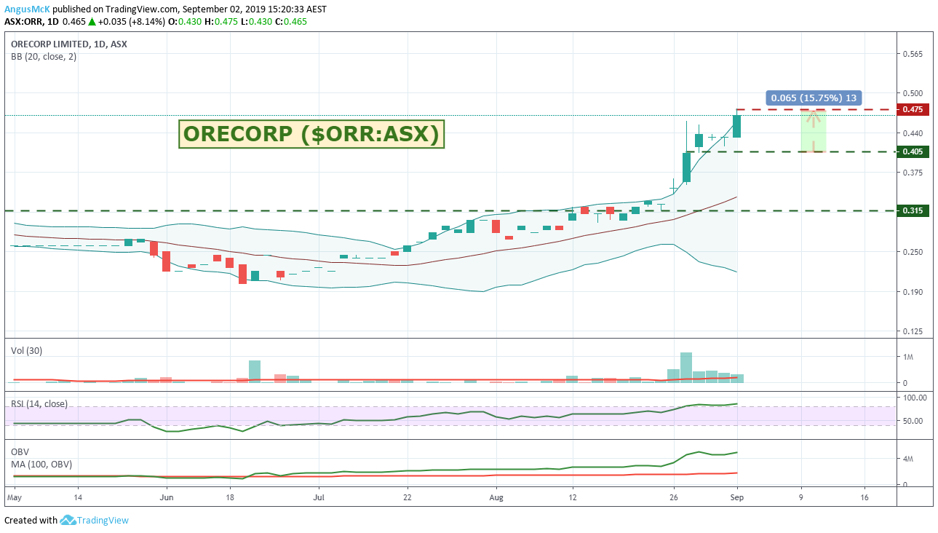Select the Vol (30) indicator label

point(27,350)
